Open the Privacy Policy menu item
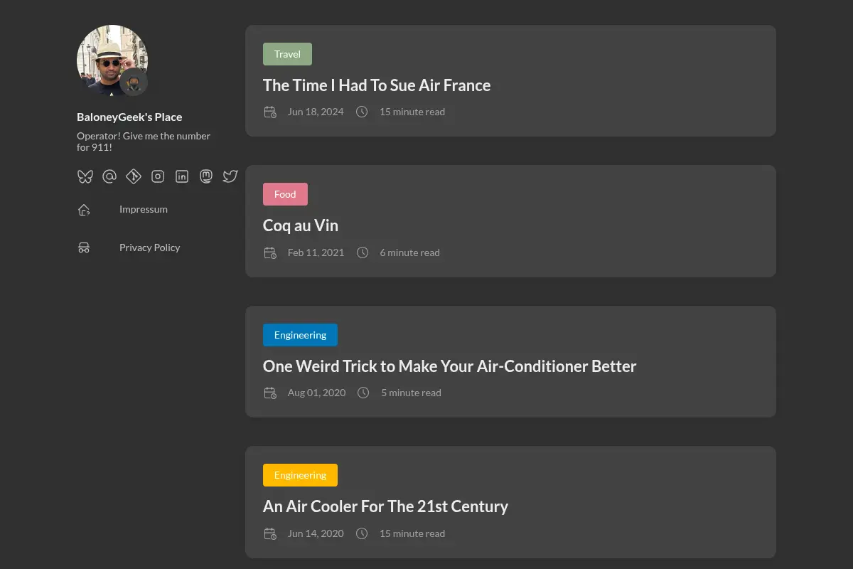Image resolution: width=853 pixels, height=569 pixels. [x=150, y=248]
